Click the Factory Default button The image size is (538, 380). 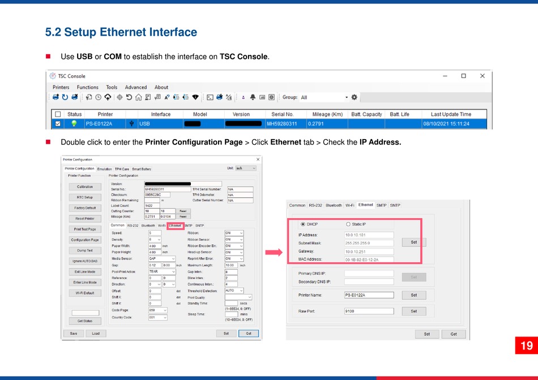pyautogui.click(x=85, y=208)
